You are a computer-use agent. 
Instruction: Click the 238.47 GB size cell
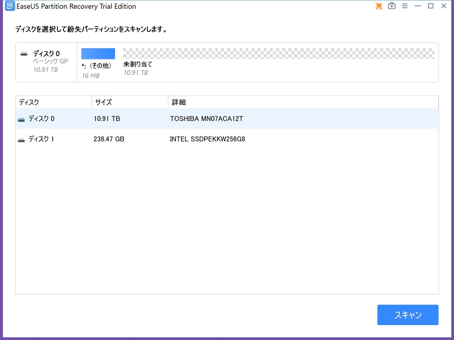[109, 139]
